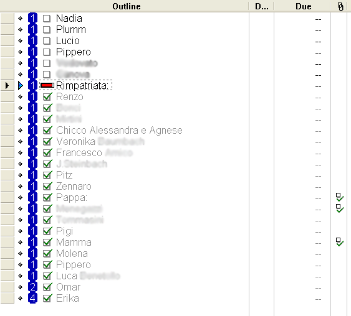Image resolution: width=351 pixels, height=316 pixels.
Task: Uncheck the Pigi task checkbox
Action: coord(47,231)
